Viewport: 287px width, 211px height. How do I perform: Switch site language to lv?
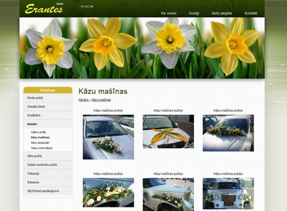(x=82, y=6)
